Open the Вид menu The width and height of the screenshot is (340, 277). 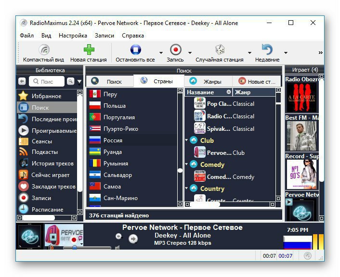pos(46,36)
